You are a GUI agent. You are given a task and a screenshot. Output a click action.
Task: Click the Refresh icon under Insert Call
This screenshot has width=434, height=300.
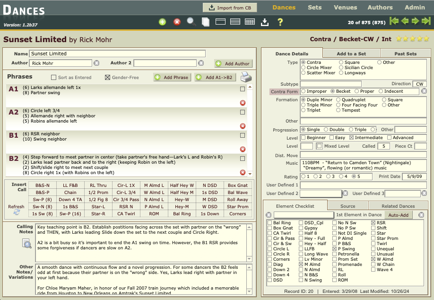coord(17,212)
